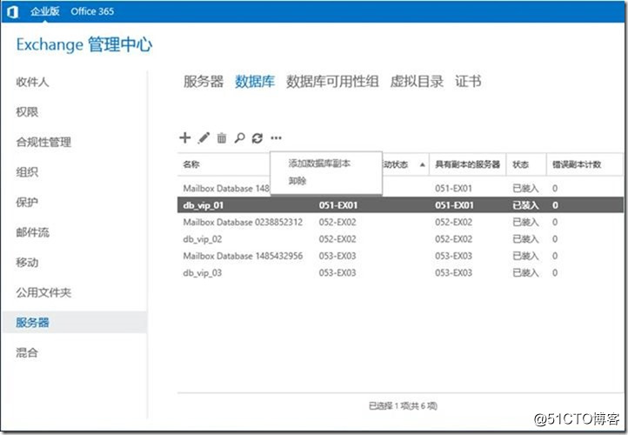Click the add new database plus icon
628x435 pixels.
pos(184,137)
